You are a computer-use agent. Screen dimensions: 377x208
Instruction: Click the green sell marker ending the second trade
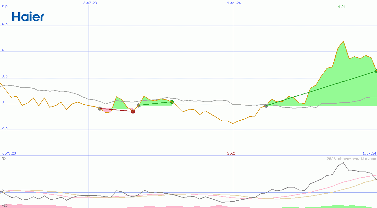(172, 102)
